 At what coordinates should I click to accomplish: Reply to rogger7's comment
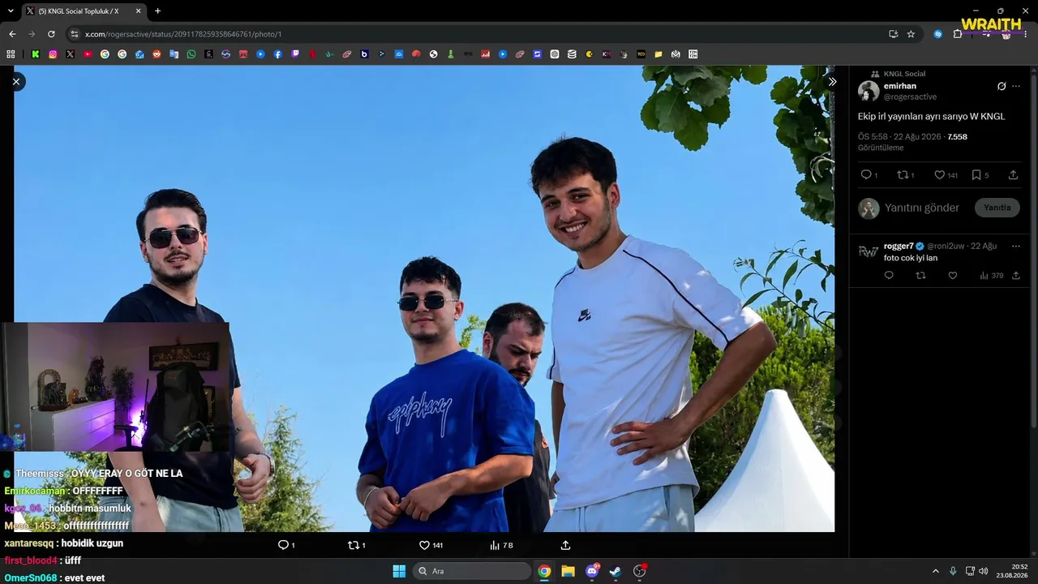pyautogui.click(x=889, y=276)
